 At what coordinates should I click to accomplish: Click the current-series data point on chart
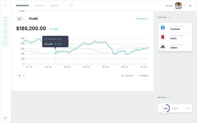pos(55,49)
